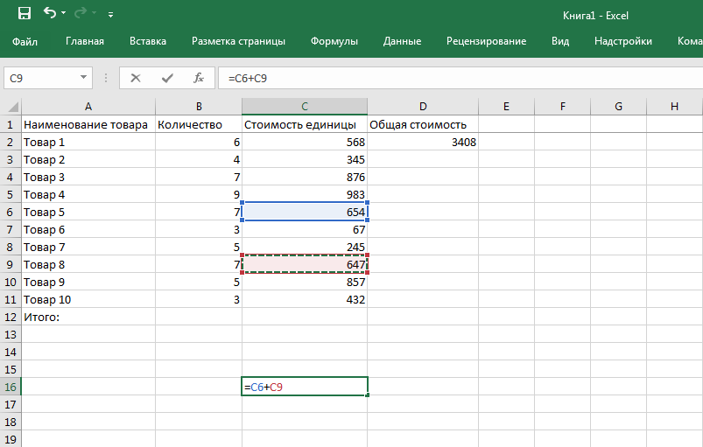Click cell D2 containing 3408
This screenshot has height=447, width=703.
(423, 142)
